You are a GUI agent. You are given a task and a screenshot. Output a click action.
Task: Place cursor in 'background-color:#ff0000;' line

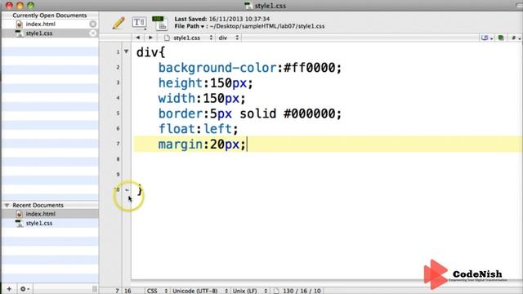[250, 68]
